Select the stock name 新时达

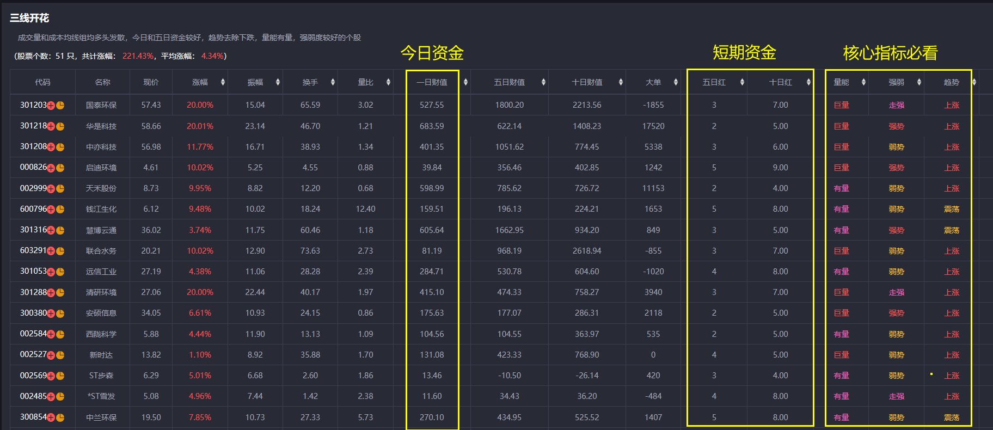click(101, 355)
